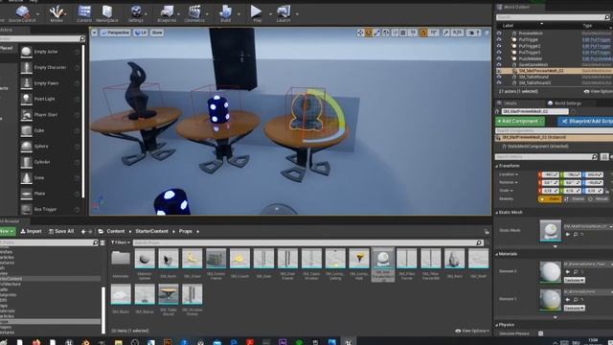This screenshot has width=613, height=345.
Task: Select the scale gizmo tool in viewport
Action: [376, 33]
